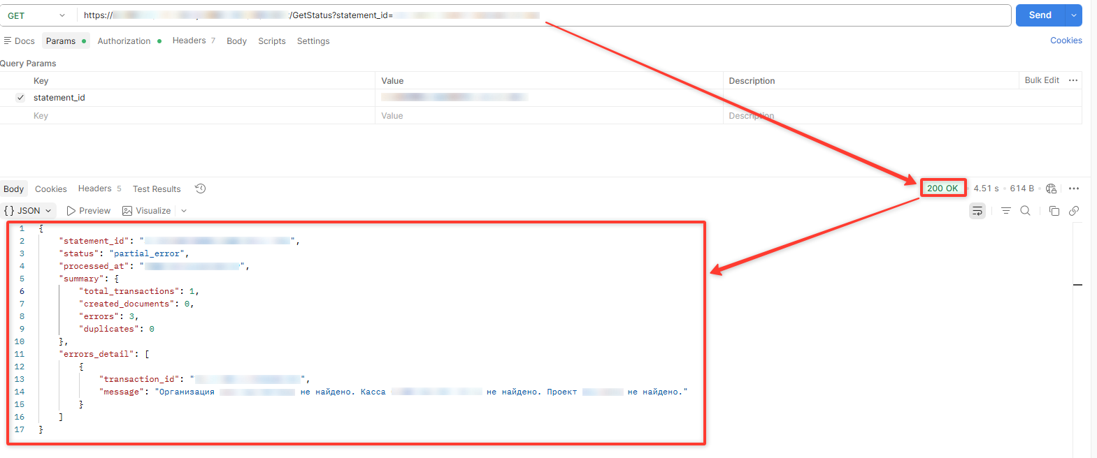Viewport: 1097px width, 458px height.
Task: Open the request Settings tab
Action: [313, 41]
